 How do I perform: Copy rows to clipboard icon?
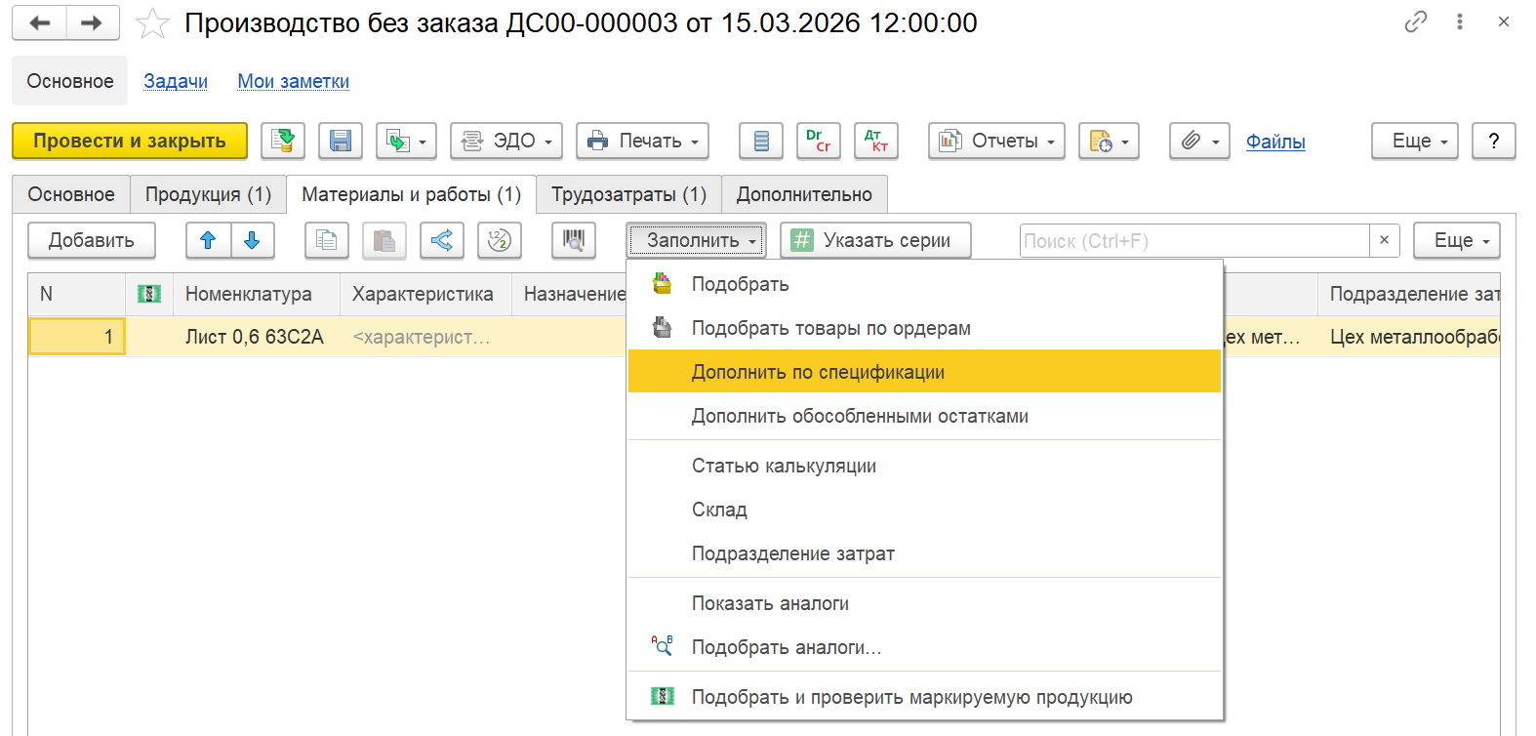pyautogui.click(x=327, y=240)
